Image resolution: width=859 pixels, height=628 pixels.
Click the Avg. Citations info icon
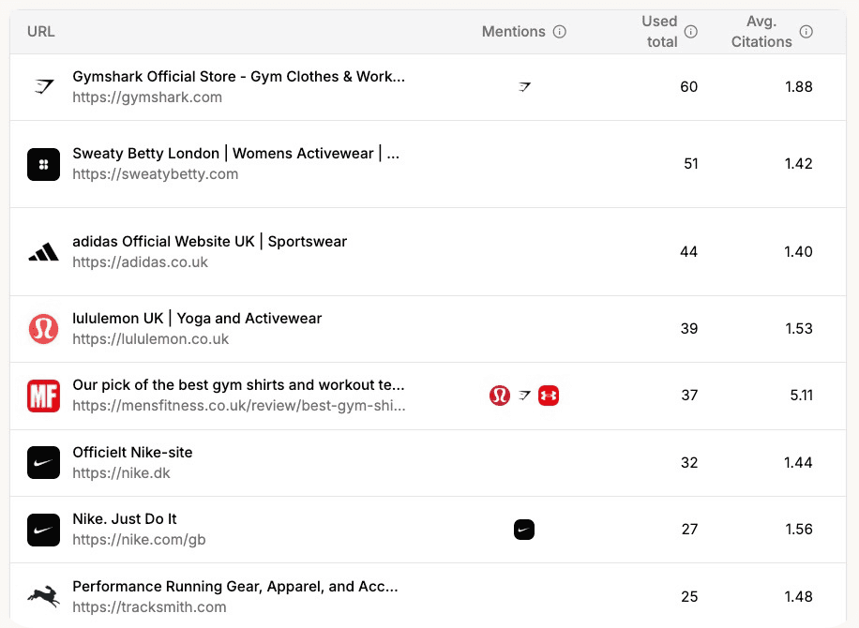pyautogui.click(x=806, y=32)
